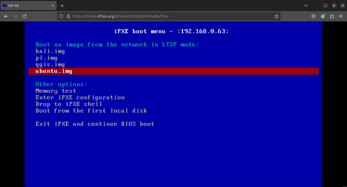
Task: Choose Enter iPXE configuration
Action: pos(80,98)
